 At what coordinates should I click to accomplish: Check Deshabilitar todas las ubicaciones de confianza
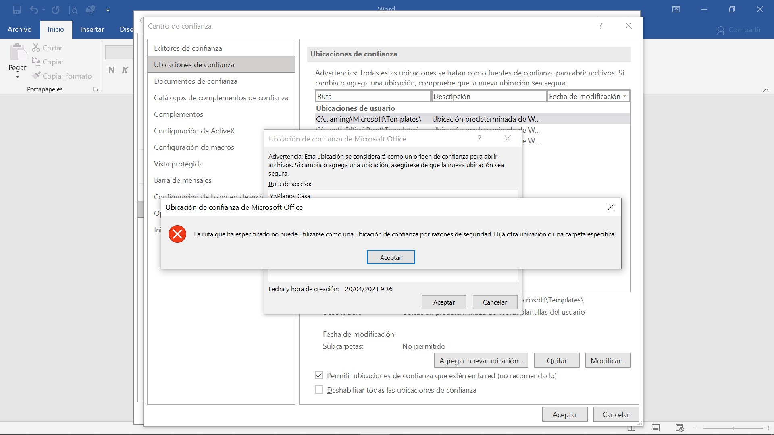[x=319, y=390]
